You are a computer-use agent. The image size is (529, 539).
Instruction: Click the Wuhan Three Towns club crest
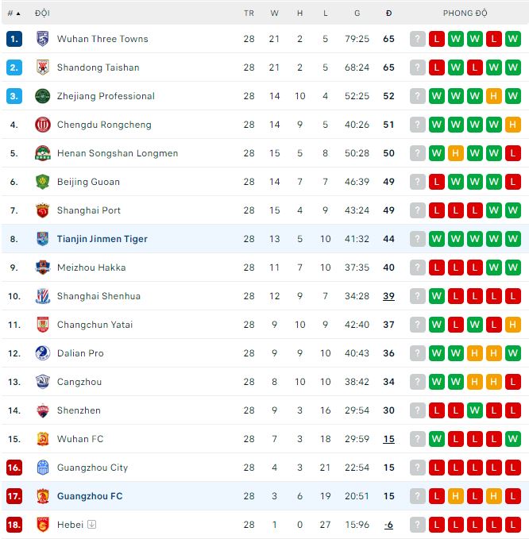click(x=43, y=39)
